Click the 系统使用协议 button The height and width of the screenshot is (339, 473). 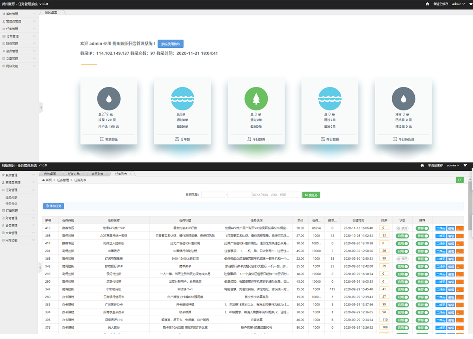170,44
